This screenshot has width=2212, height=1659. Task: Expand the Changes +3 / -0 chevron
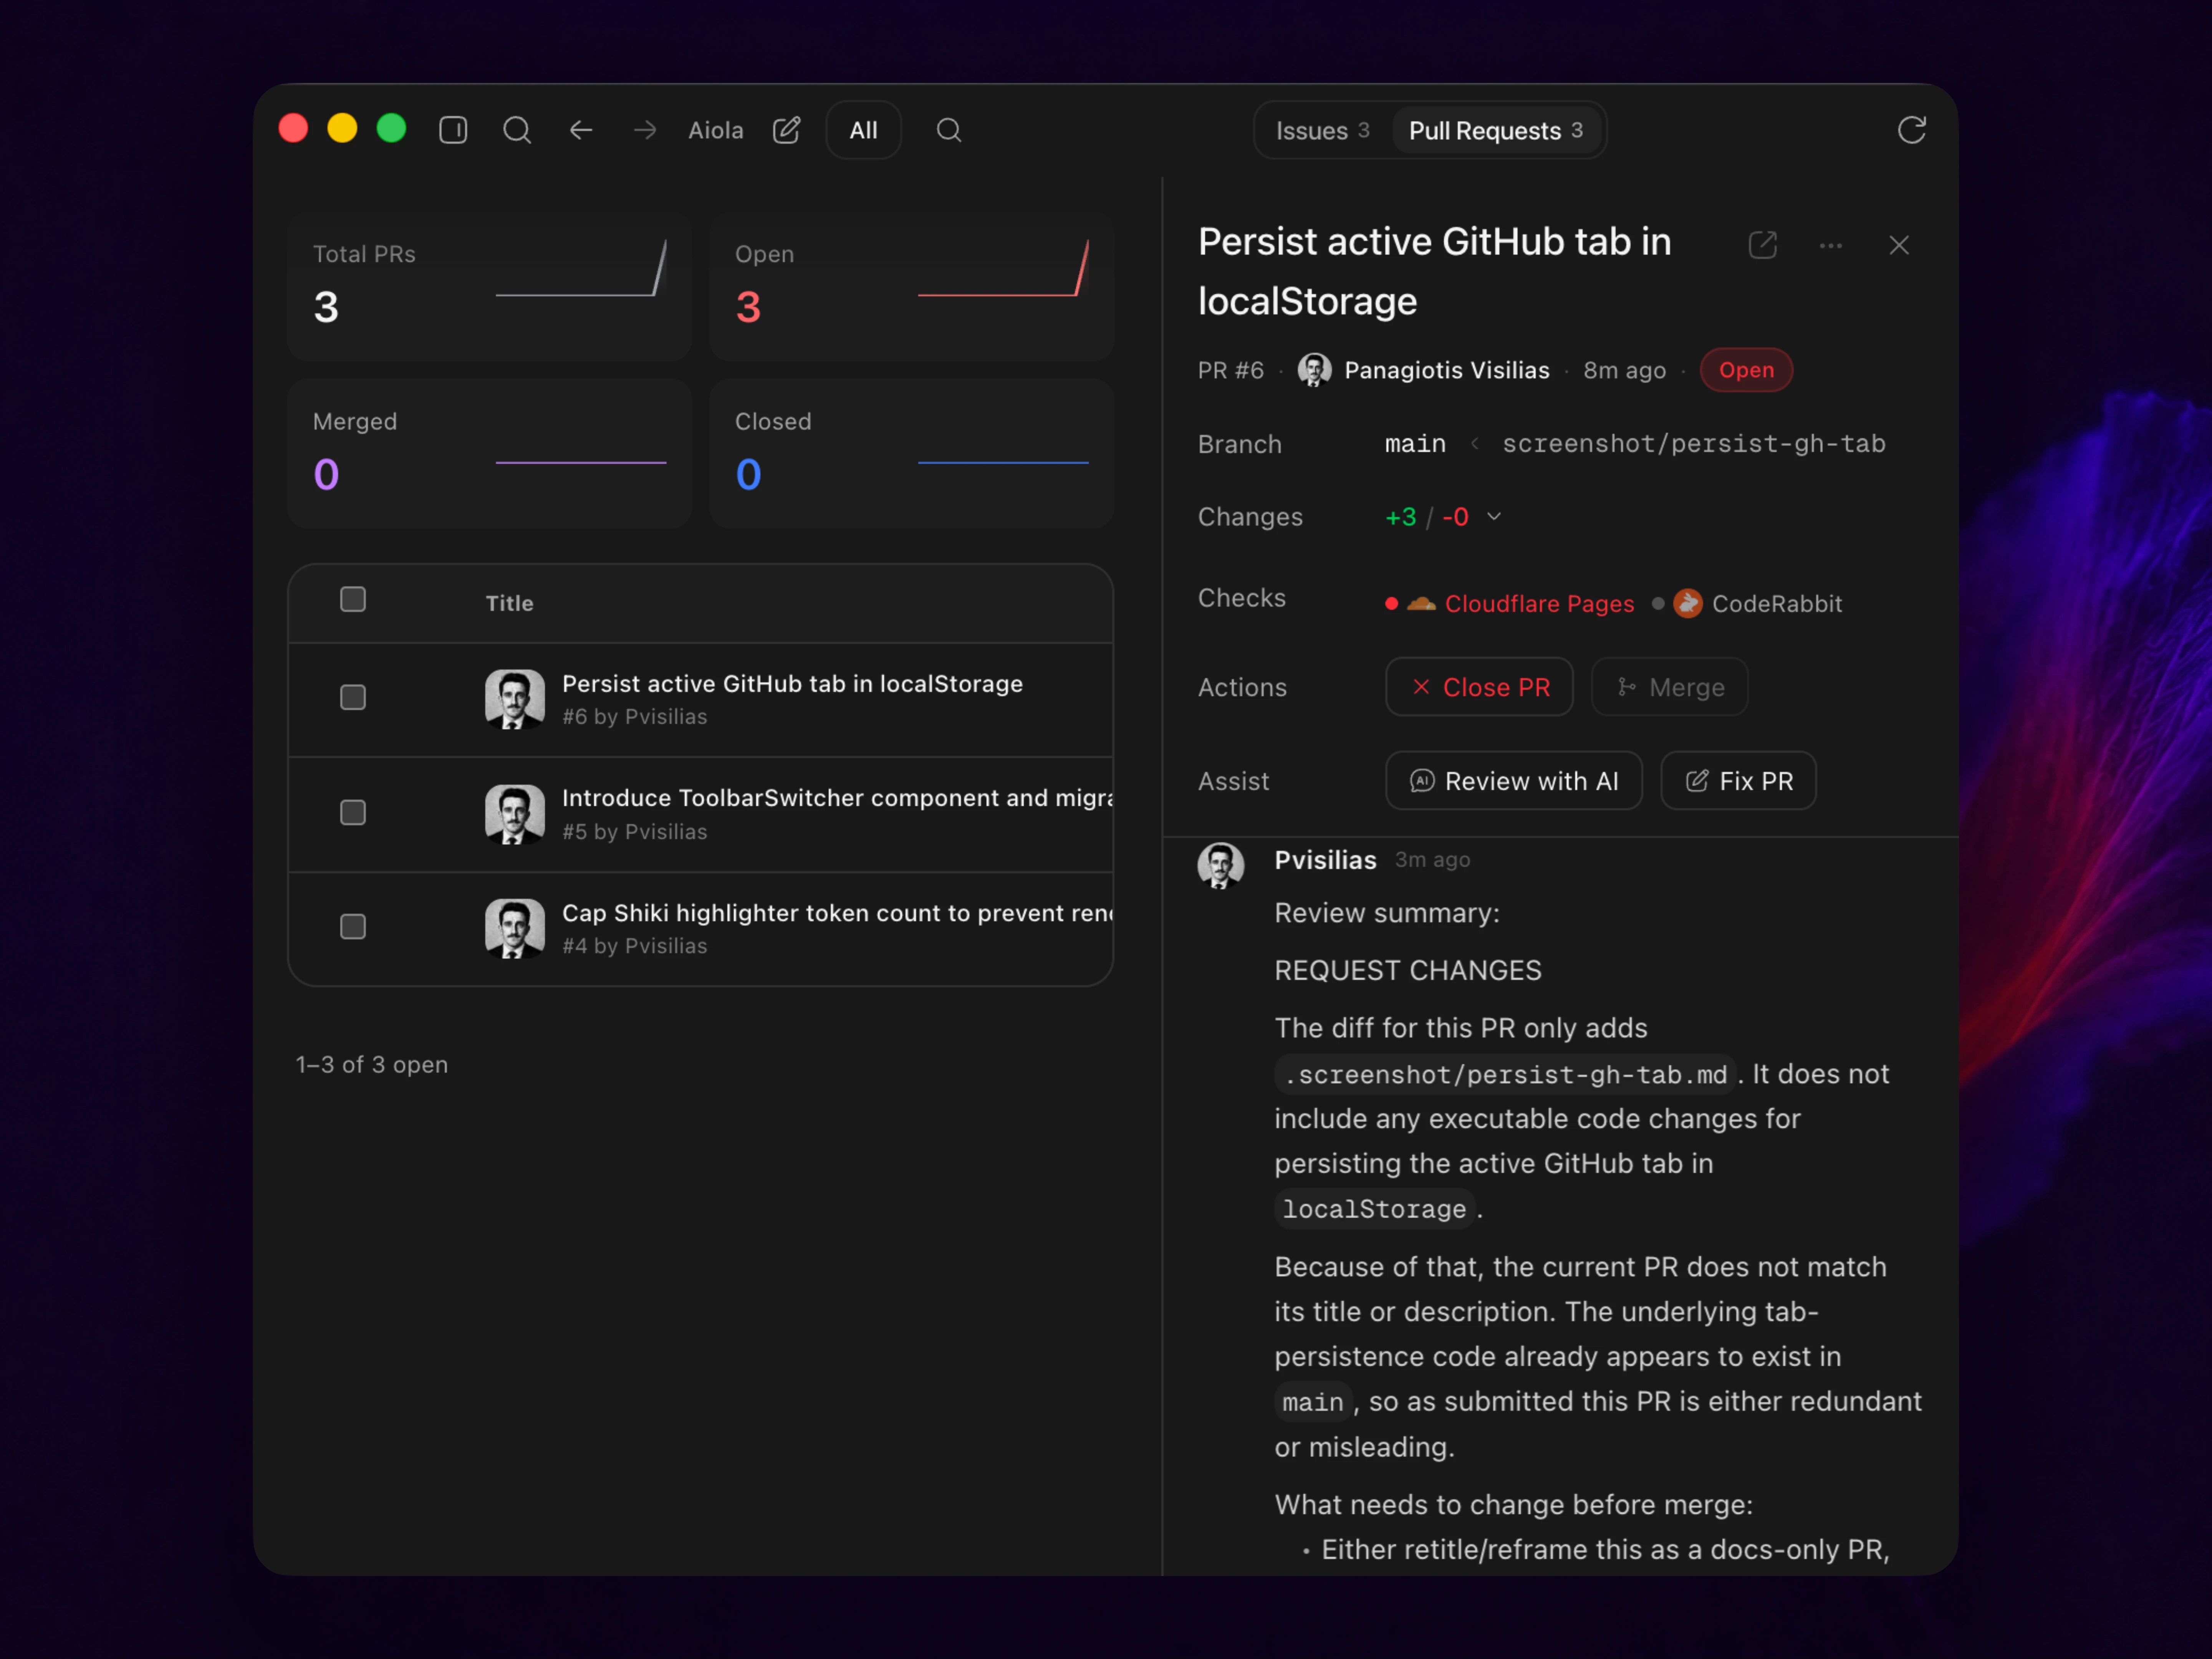pyautogui.click(x=1494, y=517)
